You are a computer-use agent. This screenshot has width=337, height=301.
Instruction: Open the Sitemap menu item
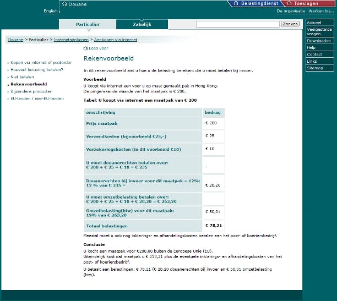coord(319,68)
